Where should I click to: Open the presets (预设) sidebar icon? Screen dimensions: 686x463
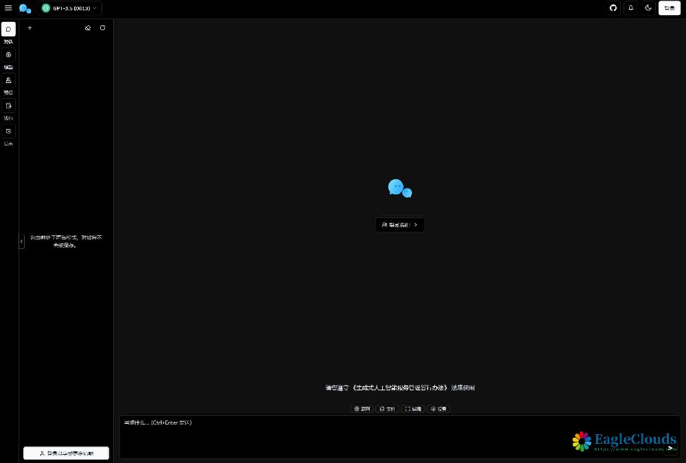pos(8,80)
